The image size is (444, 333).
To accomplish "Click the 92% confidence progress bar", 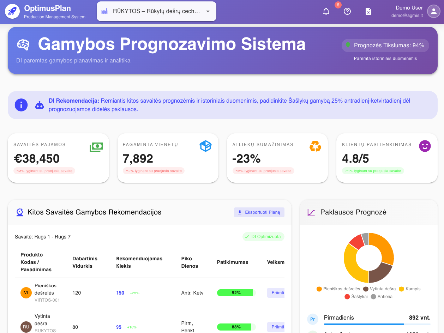I will [x=235, y=293].
